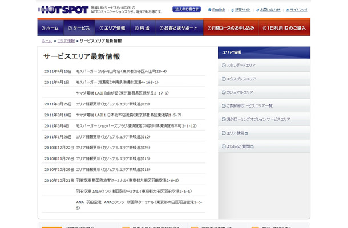
Task: Click the arrow icon next to 海外ローミングオプション
Action: pos(224,120)
